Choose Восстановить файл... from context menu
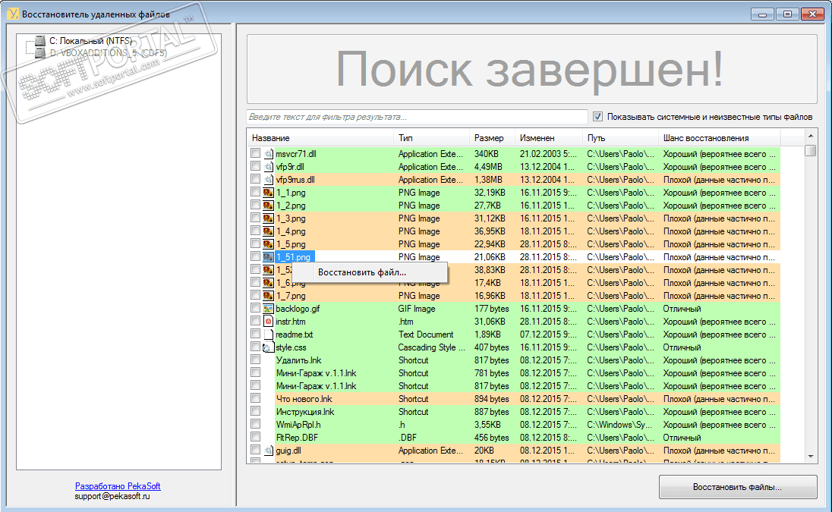 (x=370, y=272)
